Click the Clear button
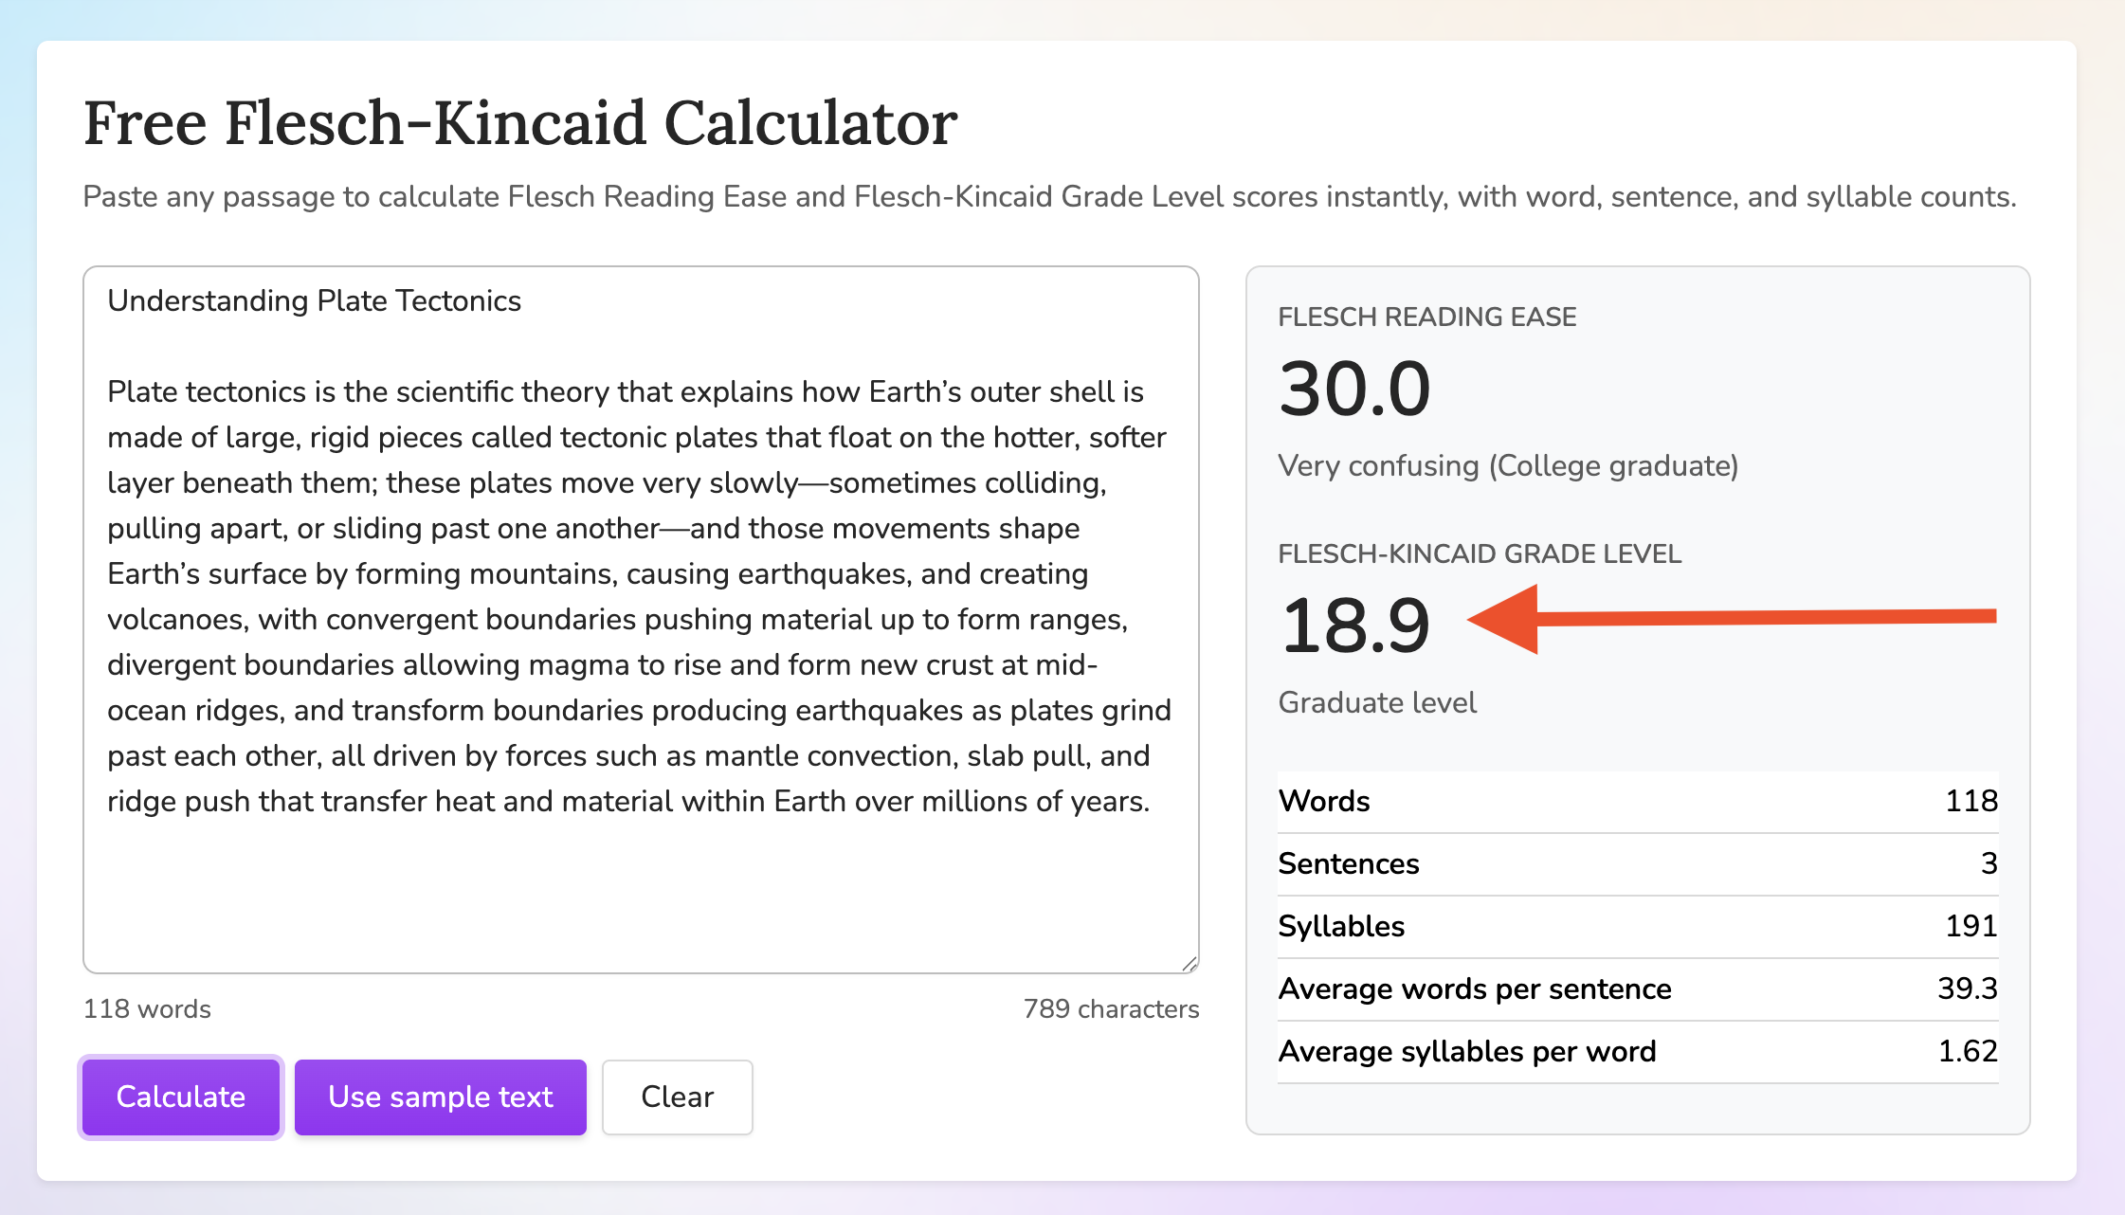 click(x=677, y=1097)
